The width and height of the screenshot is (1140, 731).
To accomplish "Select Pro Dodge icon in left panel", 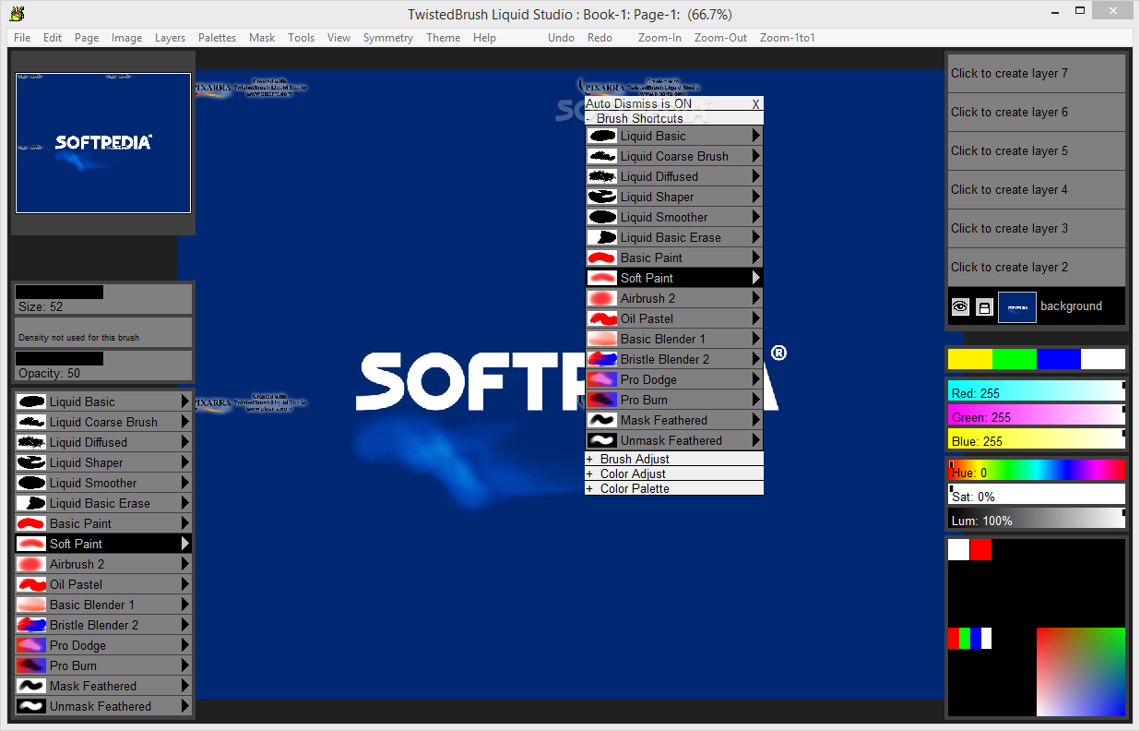I will point(31,645).
